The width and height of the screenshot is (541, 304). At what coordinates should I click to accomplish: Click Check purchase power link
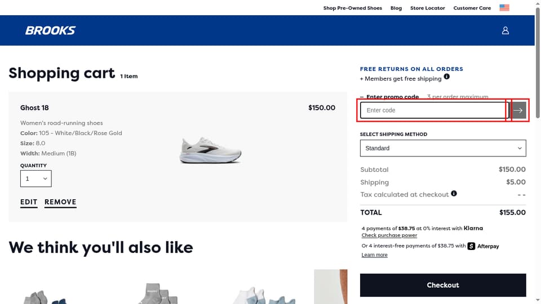point(389,235)
